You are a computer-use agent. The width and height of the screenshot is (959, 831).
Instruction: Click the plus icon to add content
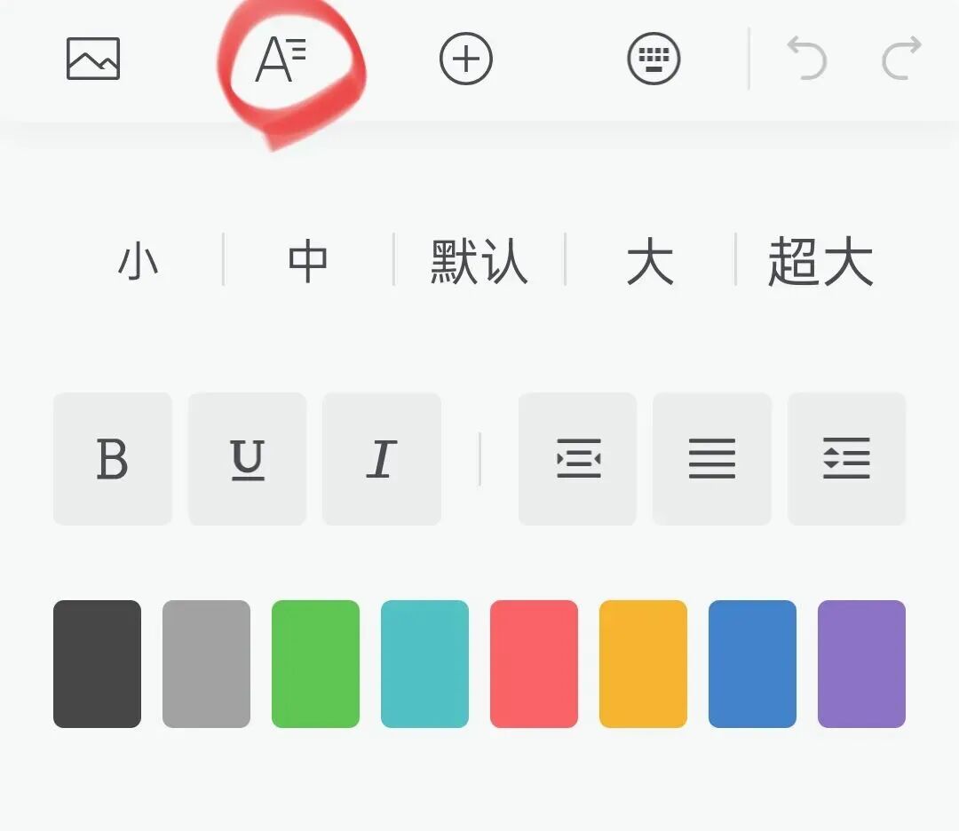tap(466, 58)
